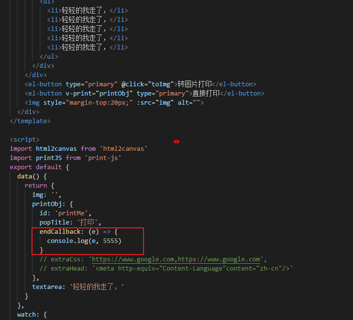Click the commented extraHead key
The width and height of the screenshot is (353, 320).
point(67,269)
